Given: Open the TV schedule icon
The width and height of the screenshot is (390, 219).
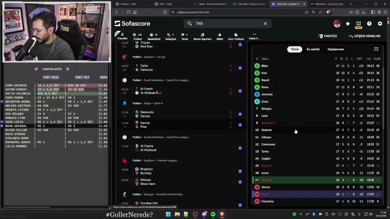Looking at the screenshot, I should pyautogui.click(x=358, y=23).
